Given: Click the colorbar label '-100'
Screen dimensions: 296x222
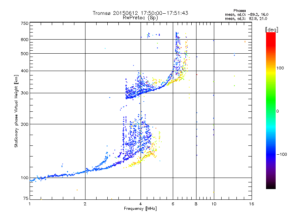Looking at the screenshot, I should pos(282,154).
